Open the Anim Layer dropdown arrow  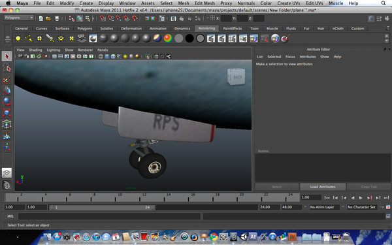(x=305, y=207)
